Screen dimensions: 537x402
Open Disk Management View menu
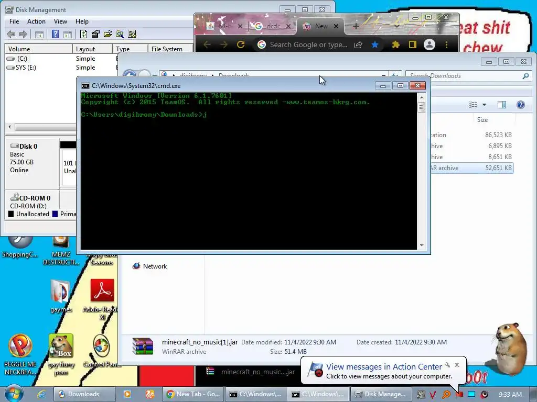click(60, 21)
